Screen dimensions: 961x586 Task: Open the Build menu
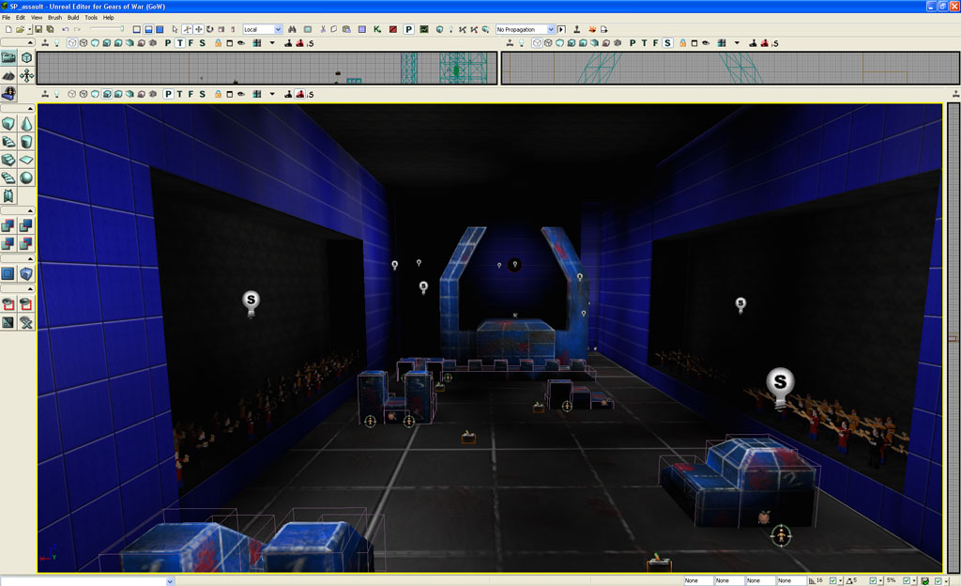(73, 17)
